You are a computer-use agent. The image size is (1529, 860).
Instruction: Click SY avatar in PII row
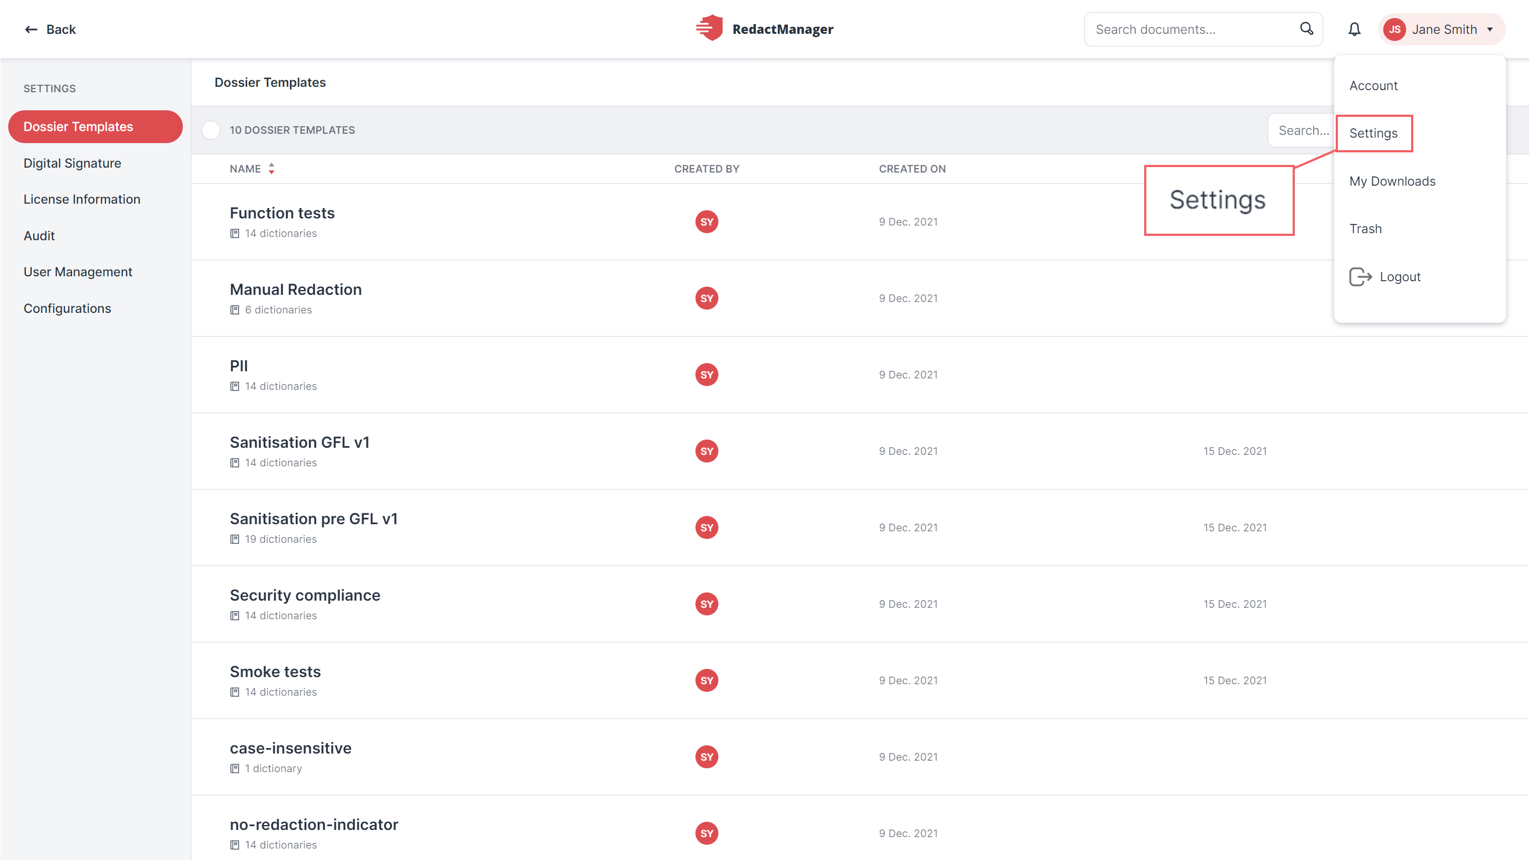tap(706, 375)
